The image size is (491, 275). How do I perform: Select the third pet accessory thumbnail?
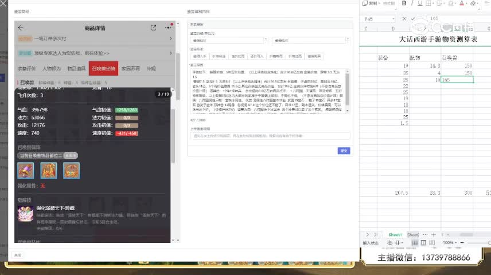click(71, 171)
